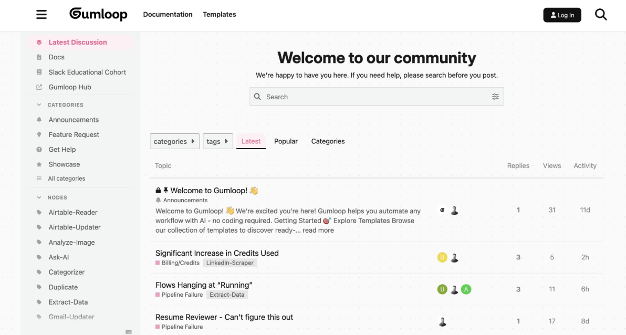Click the Latest Discussion layers icon
Viewport: 626px width, 335px height.
39,43
